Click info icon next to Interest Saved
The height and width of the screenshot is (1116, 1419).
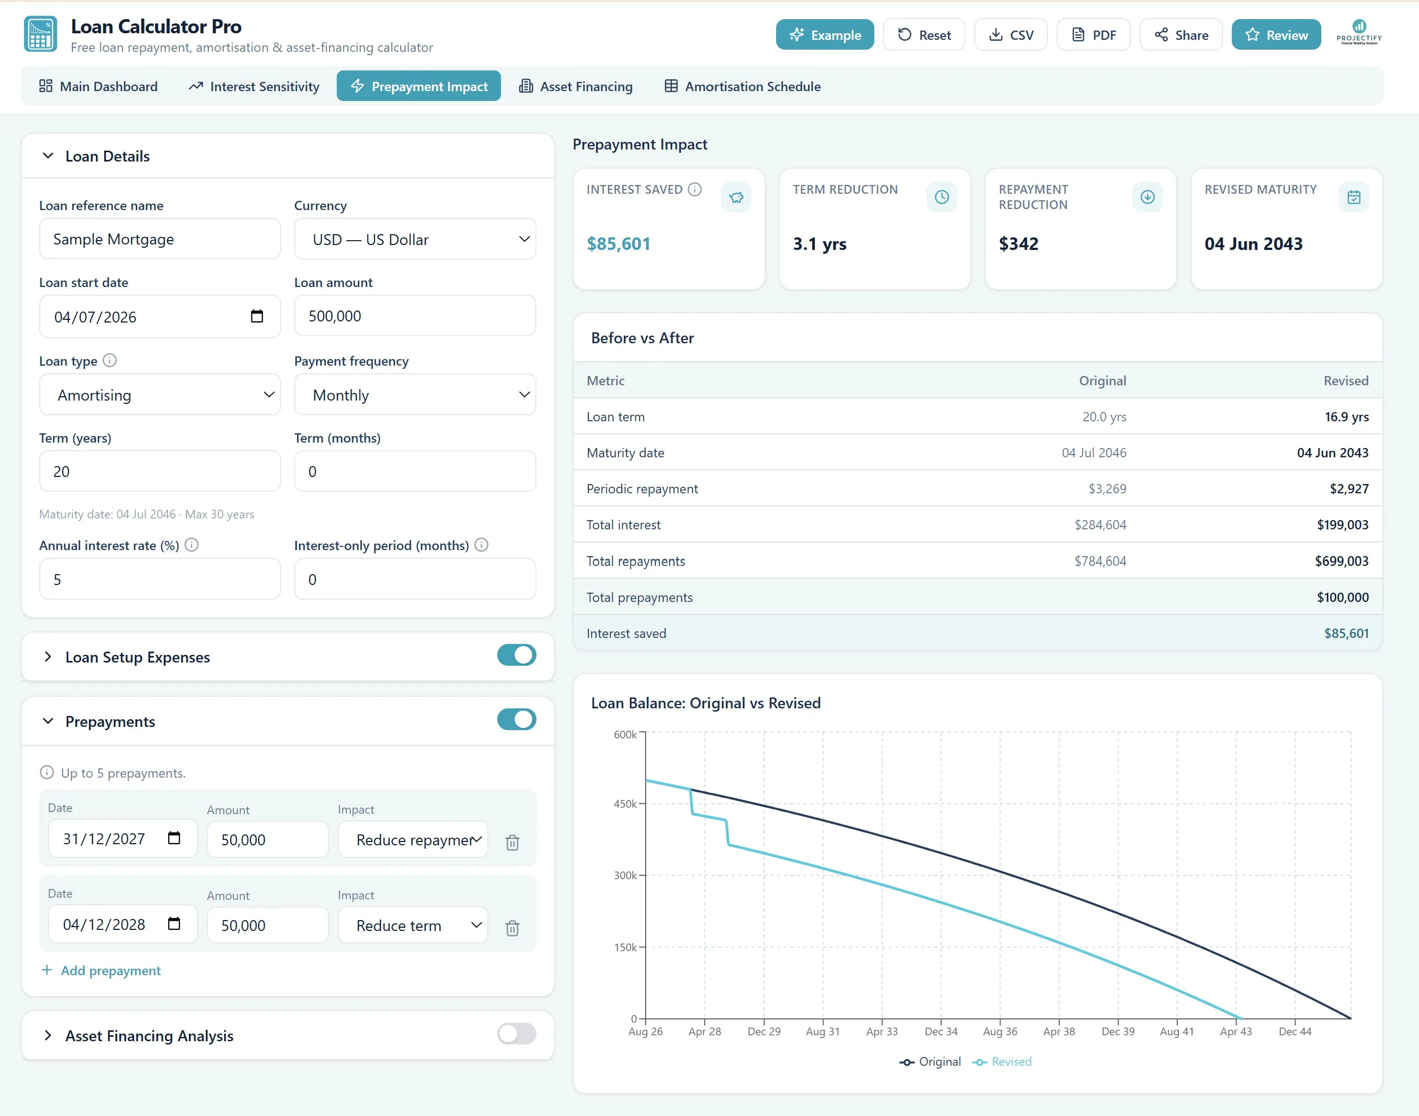click(x=695, y=189)
